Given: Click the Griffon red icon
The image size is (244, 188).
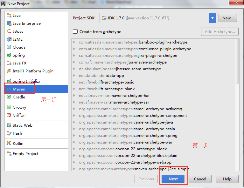Looking at the screenshot, I should 9,115.
